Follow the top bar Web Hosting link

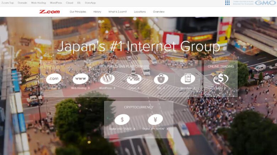[x=38, y=3]
